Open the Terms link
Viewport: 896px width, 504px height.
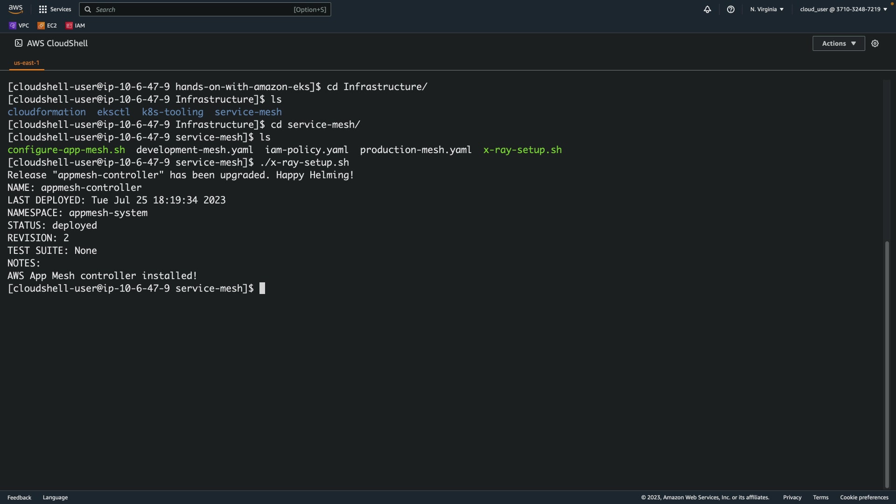pos(820,497)
